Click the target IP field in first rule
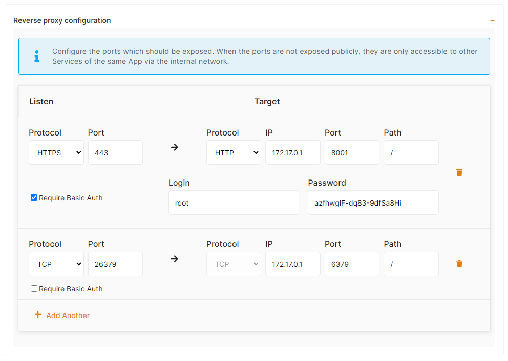Viewport: 508px width, 361px height. tap(292, 152)
